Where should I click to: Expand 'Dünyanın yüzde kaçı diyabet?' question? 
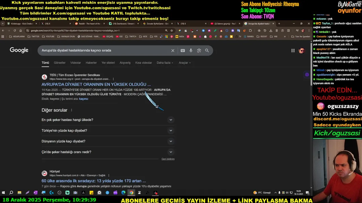pyautogui.click(x=108, y=141)
